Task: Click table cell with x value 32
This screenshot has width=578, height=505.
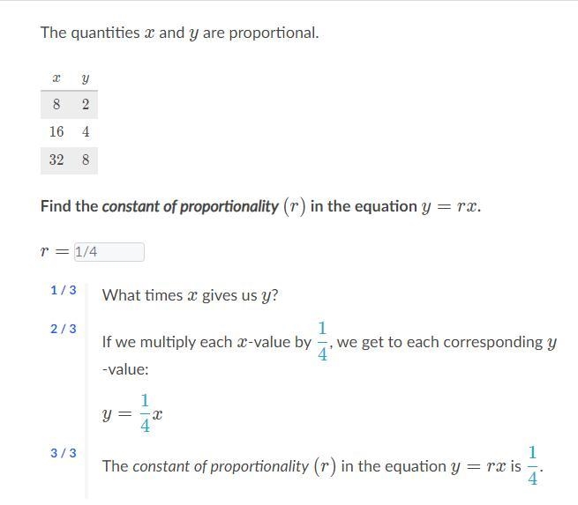Action: tap(56, 160)
